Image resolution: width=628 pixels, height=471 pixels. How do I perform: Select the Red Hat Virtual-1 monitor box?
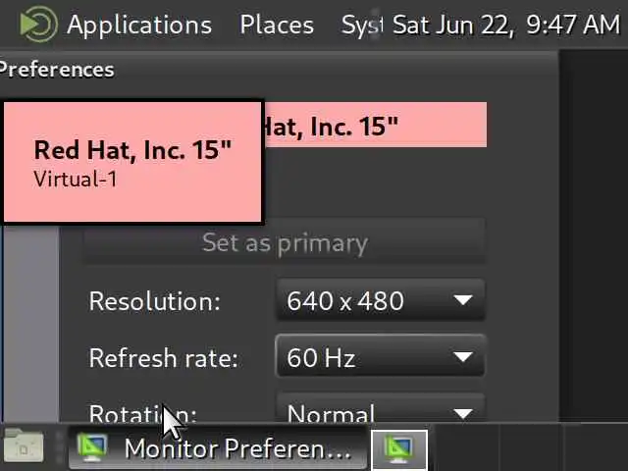tap(132, 162)
